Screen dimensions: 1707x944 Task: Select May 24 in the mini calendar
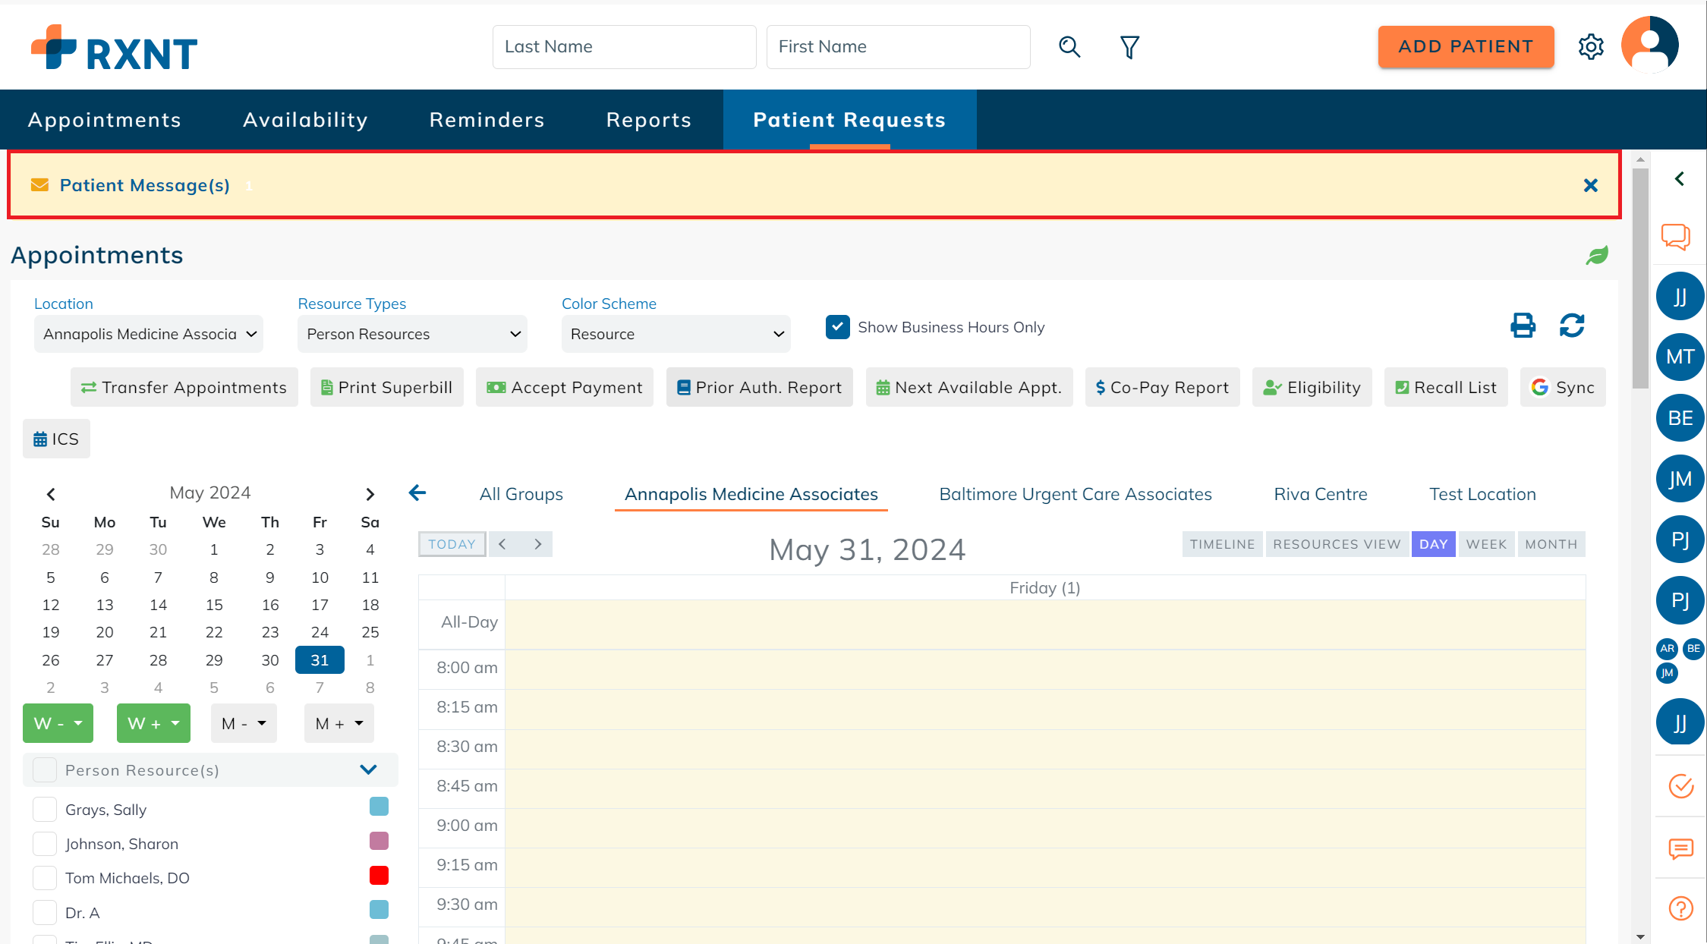click(x=320, y=632)
